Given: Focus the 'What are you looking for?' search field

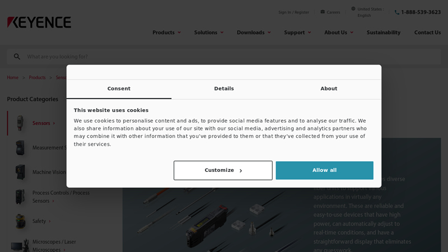Looking at the screenshot, I should click(x=224, y=57).
